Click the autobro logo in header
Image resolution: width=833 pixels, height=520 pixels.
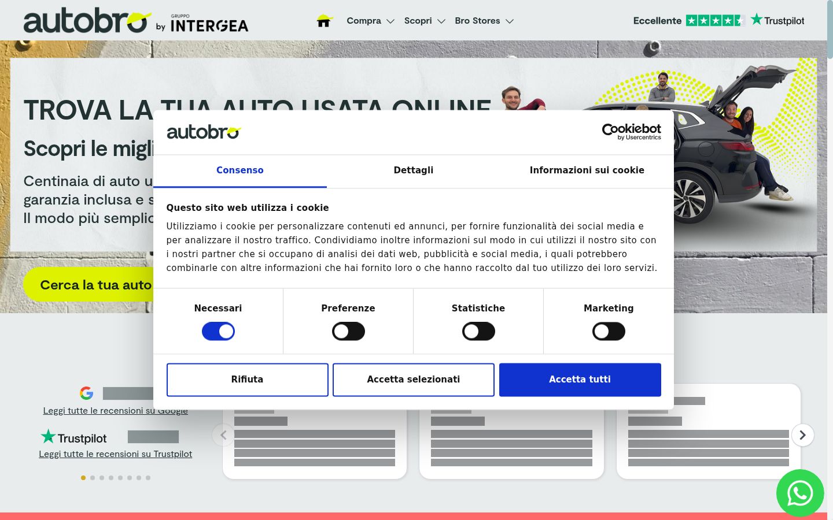pos(87,21)
